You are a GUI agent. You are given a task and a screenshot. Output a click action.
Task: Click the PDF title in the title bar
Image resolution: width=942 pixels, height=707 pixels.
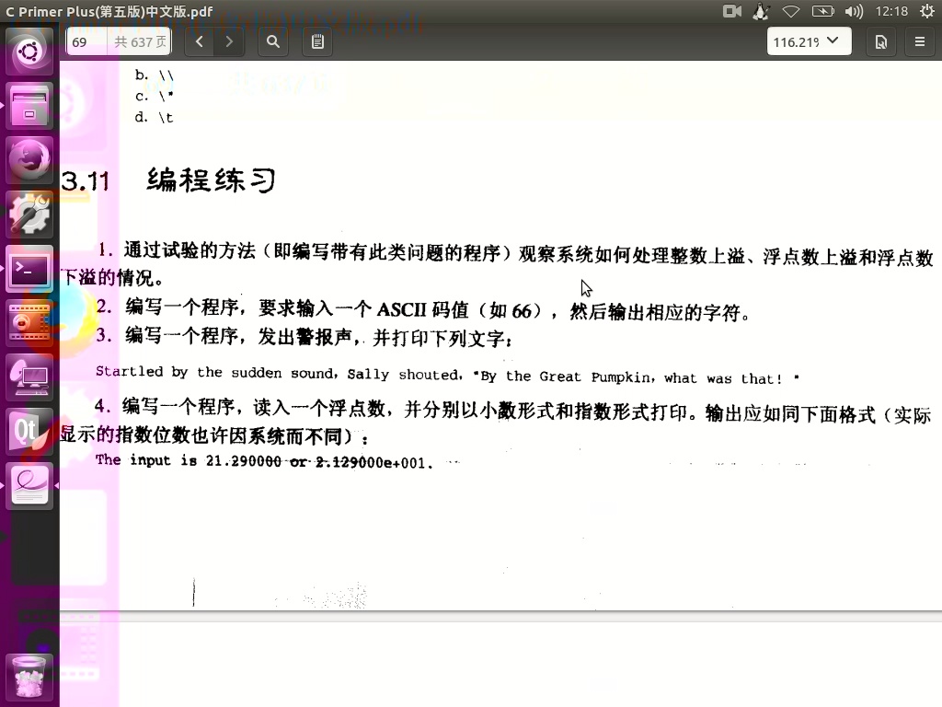coord(106,11)
